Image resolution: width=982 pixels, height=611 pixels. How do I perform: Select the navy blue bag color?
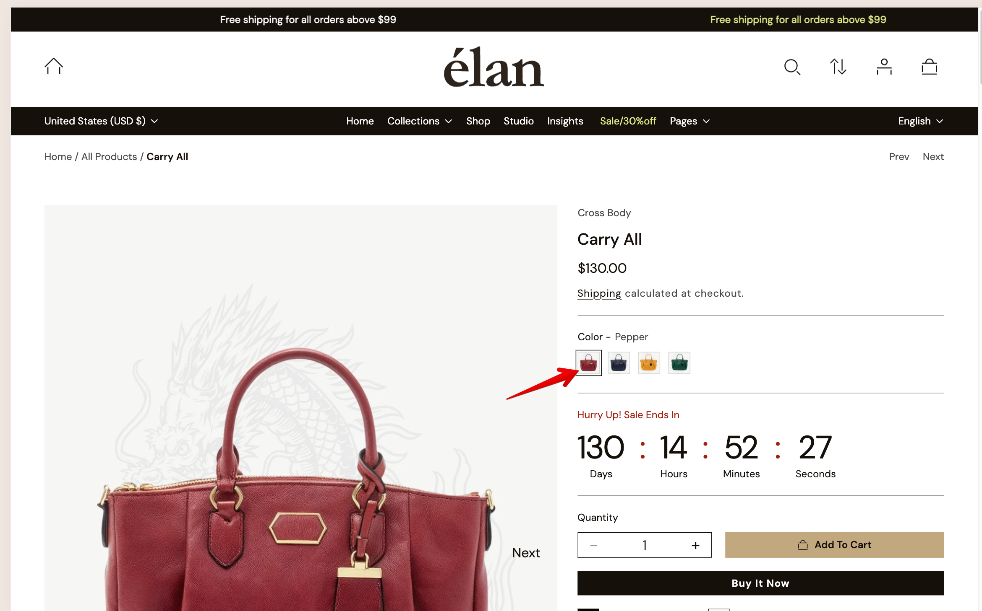[x=619, y=363]
